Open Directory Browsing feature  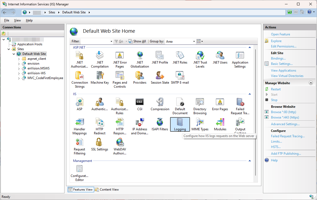200,106
